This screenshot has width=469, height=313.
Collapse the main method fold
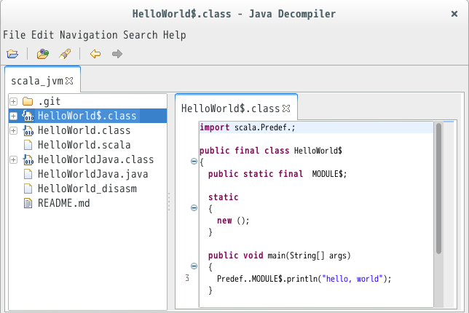click(x=194, y=266)
